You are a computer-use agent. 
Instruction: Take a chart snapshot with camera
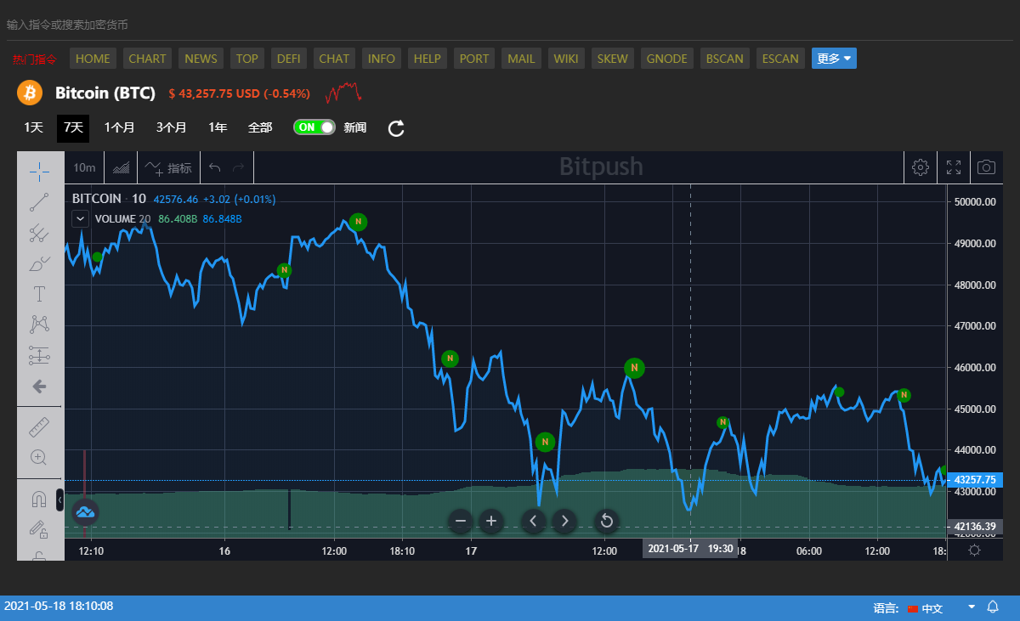986,167
